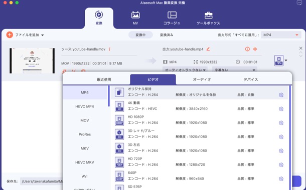This screenshot has height=190, width=306.
Task: Open settings gear for 3D 左右 preset
Action: [x=281, y=150]
